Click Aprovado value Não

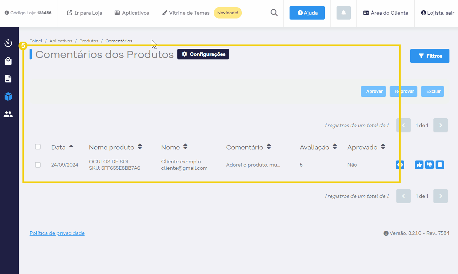352,165
